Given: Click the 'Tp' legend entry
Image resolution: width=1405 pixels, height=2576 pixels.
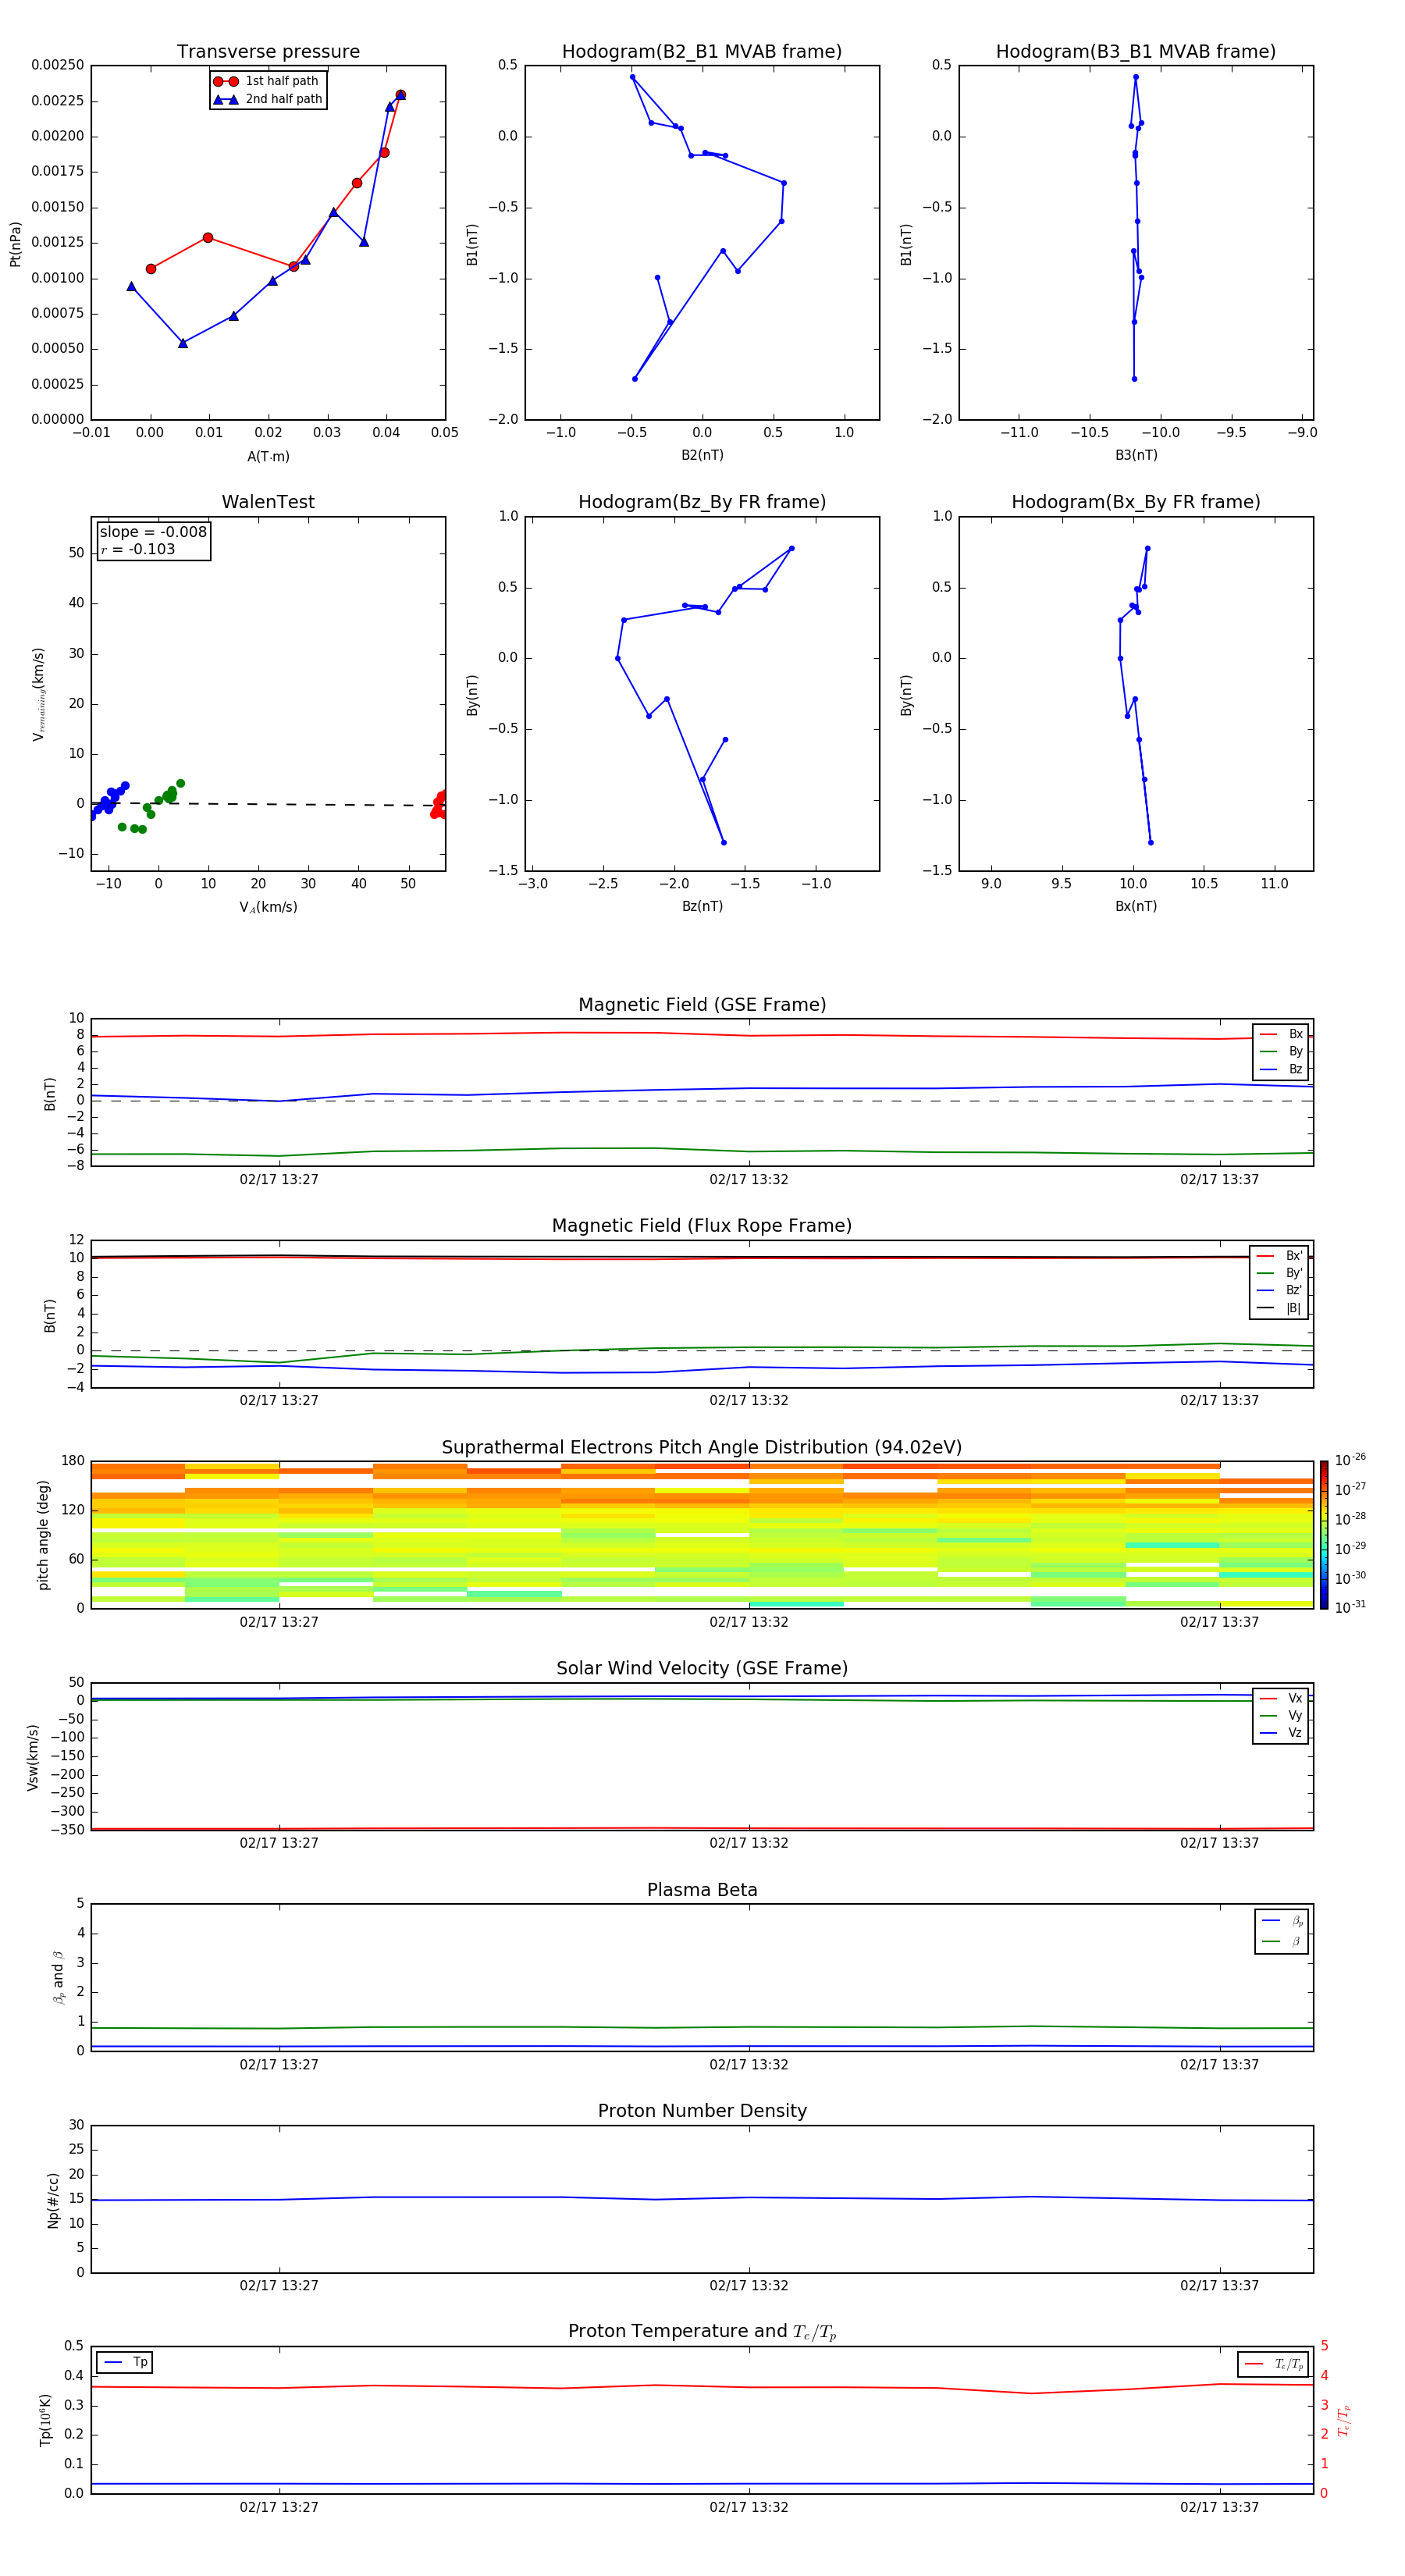Looking at the screenshot, I should (124, 2362).
